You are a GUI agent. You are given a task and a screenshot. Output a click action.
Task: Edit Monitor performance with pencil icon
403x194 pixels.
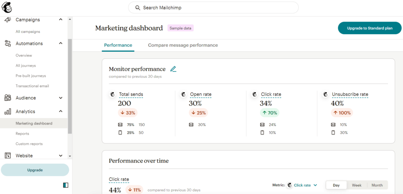[x=174, y=69]
